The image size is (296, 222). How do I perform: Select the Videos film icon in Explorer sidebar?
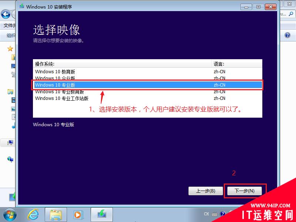pos(13,100)
